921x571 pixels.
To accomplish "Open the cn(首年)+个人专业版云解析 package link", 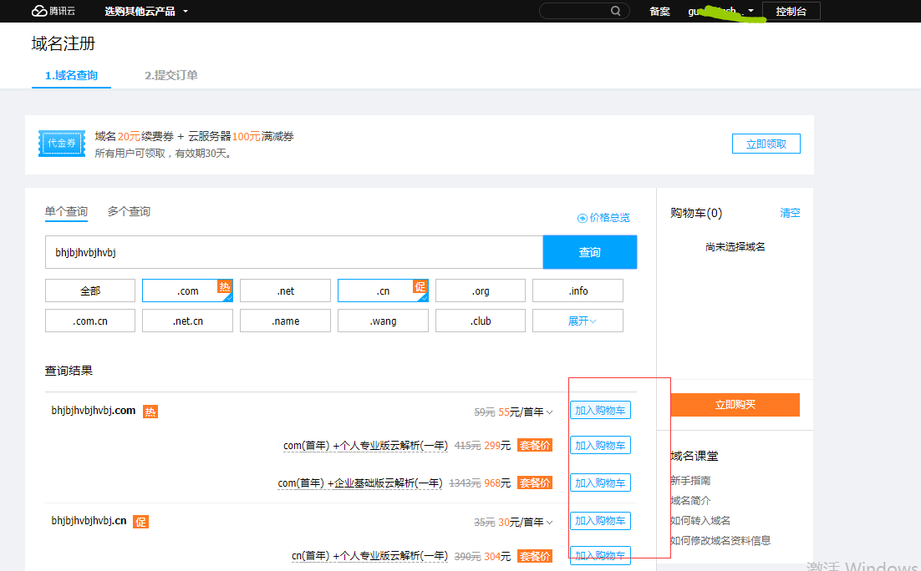I will [x=369, y=556].
